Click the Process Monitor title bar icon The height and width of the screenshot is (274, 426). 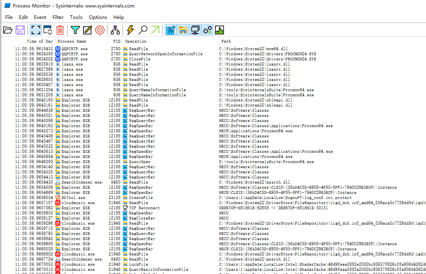click(x=8, y=6)
